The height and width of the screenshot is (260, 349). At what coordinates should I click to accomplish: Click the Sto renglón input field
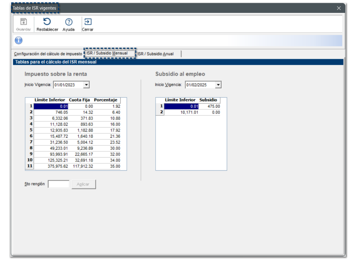click(58, 184)
